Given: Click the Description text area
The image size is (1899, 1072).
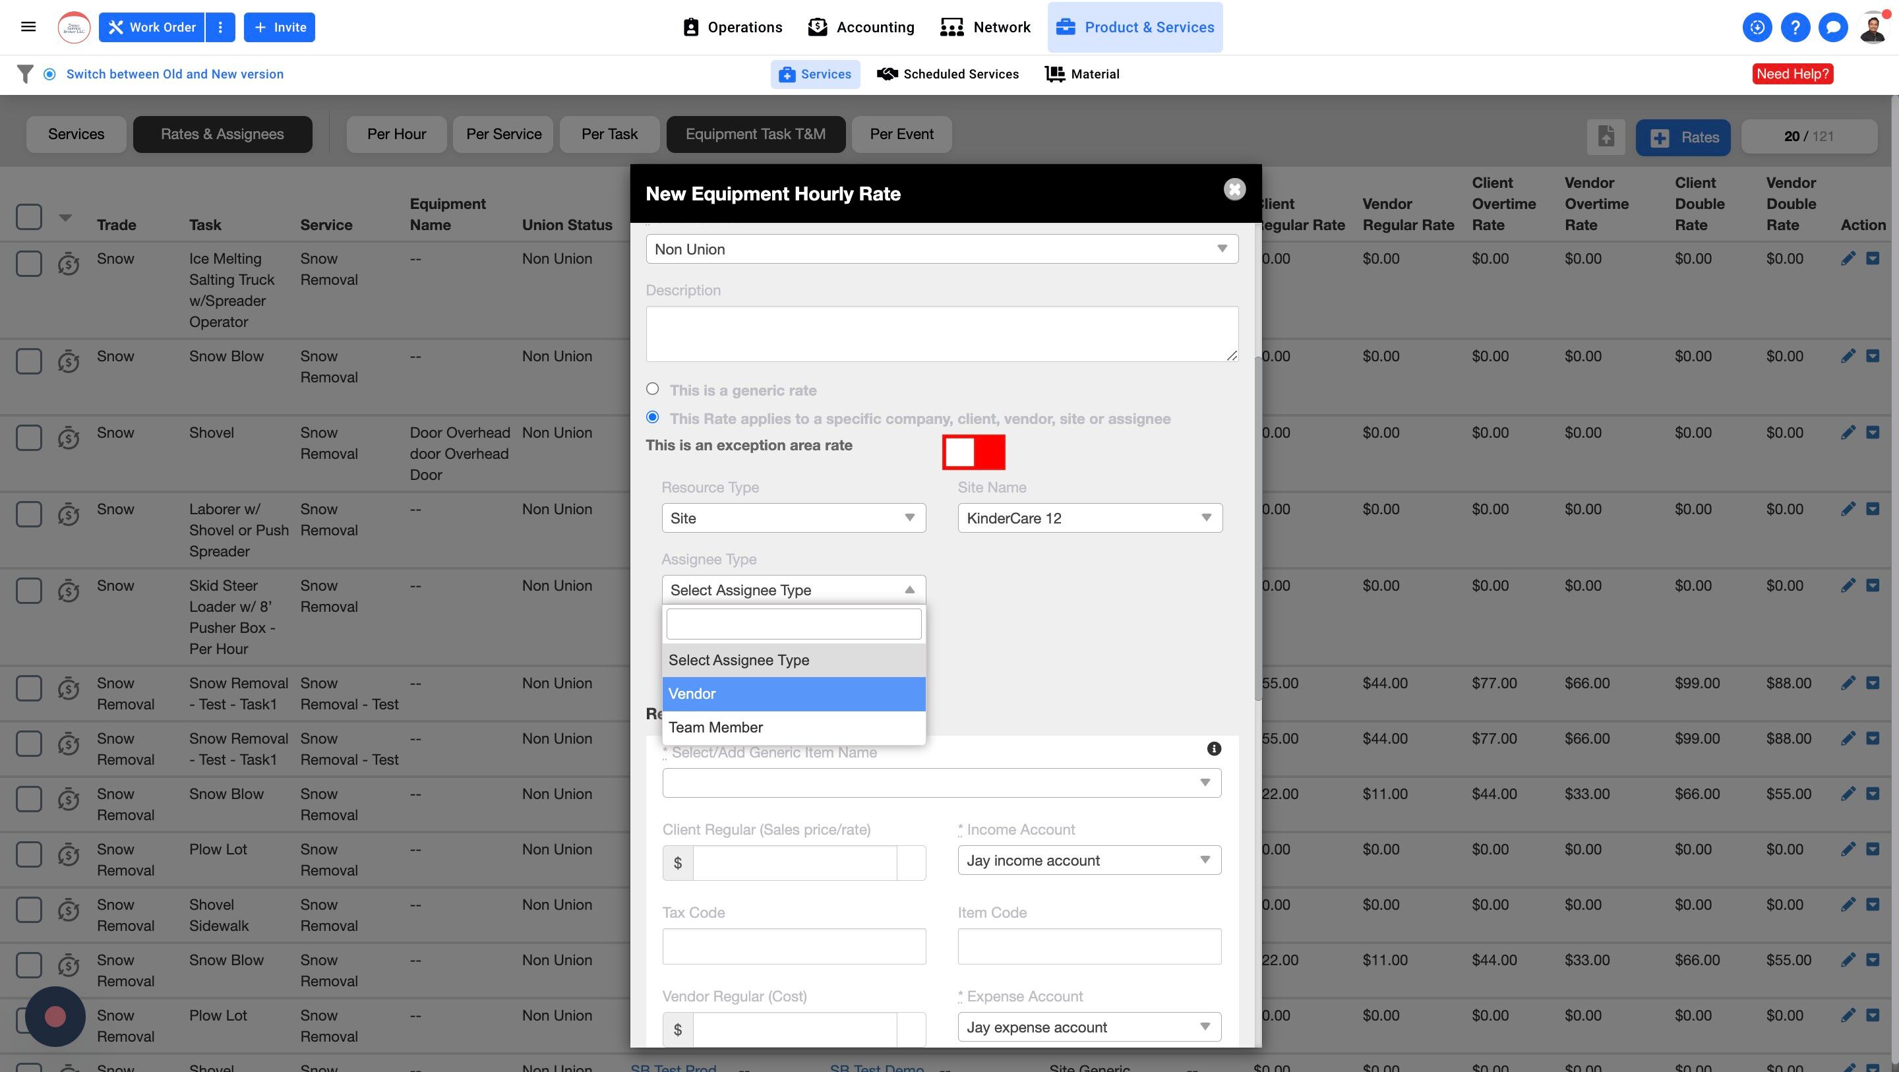Looking at the screenshot, I should (942, 334).
